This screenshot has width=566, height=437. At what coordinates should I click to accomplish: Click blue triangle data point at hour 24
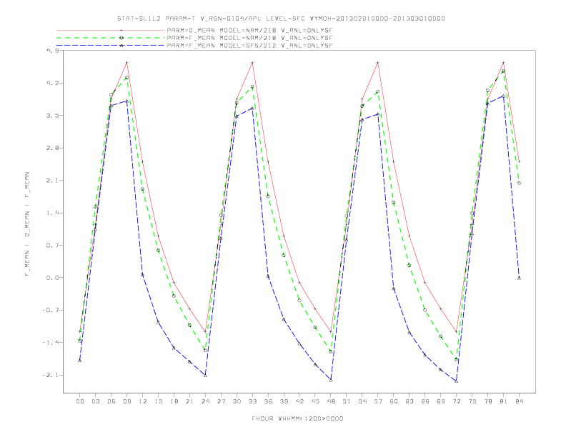(x=205, y=376)
